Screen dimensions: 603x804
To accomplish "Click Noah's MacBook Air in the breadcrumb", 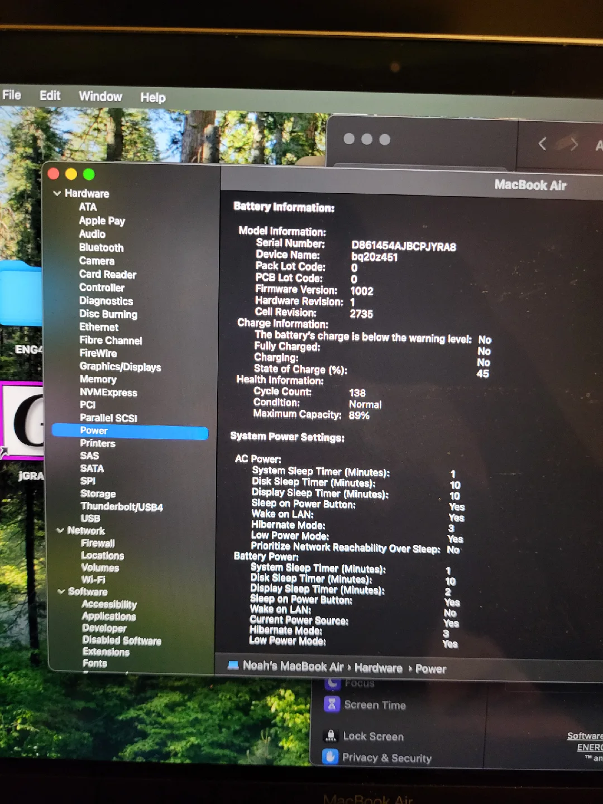I will pos(293,666).
